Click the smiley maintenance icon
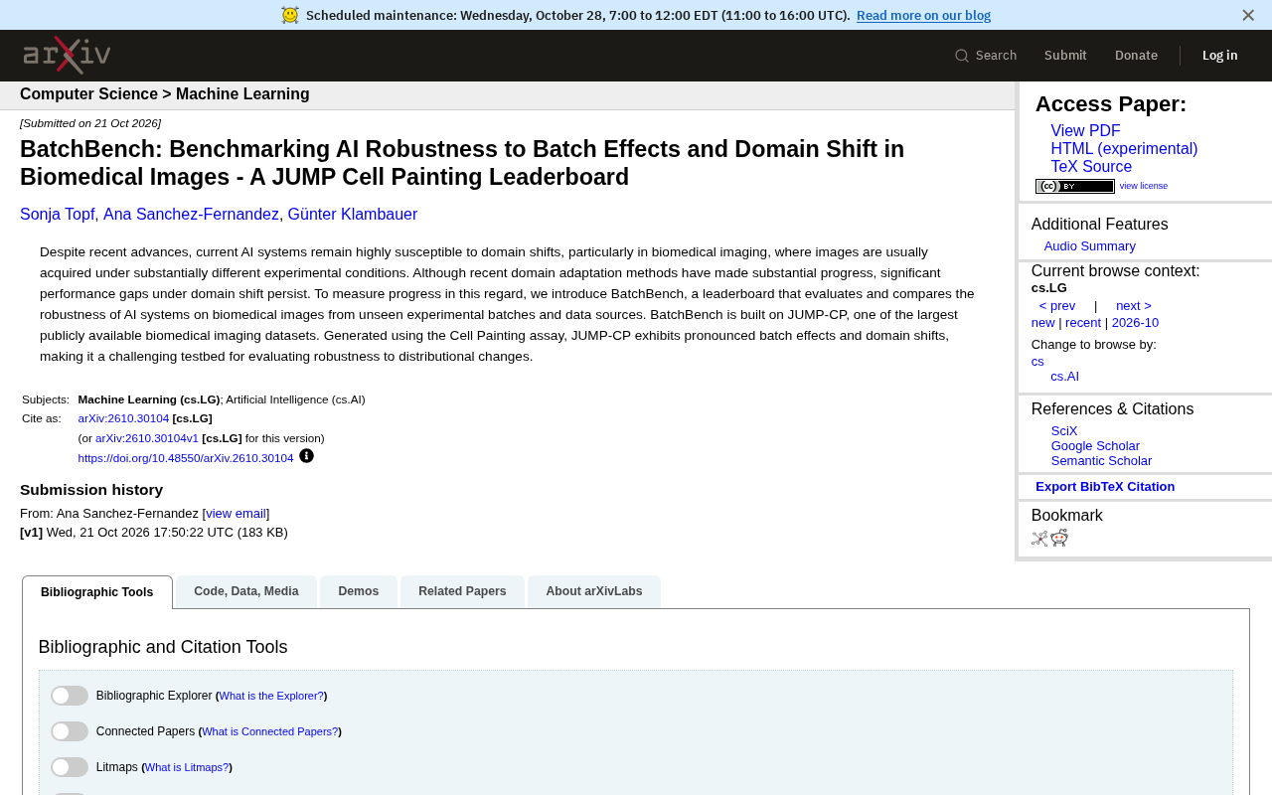Screen dimensions: 1272x795 tap(290, 15)
